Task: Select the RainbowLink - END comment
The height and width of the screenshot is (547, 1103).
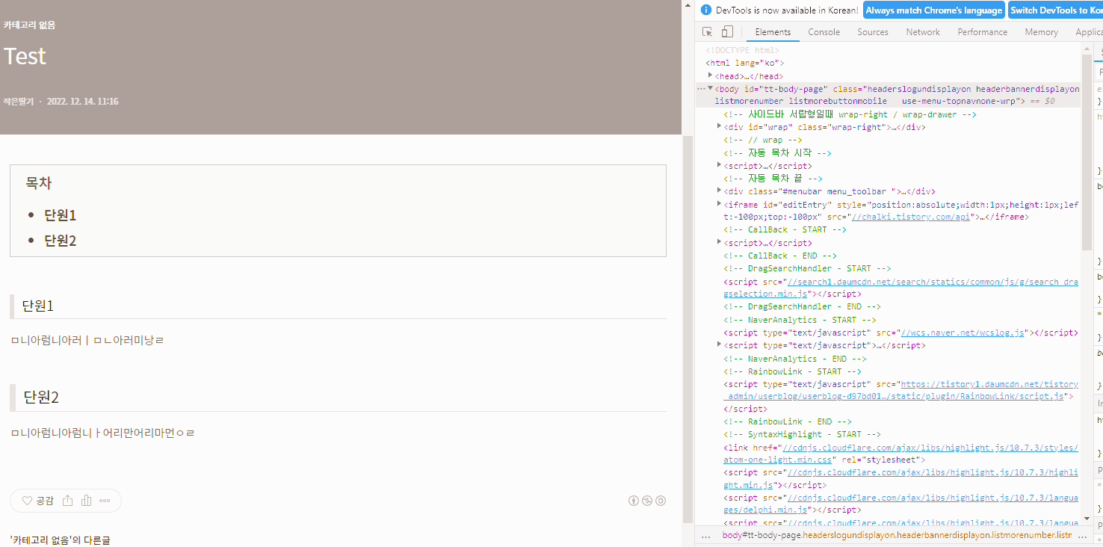Action: (x=788, y=421)
